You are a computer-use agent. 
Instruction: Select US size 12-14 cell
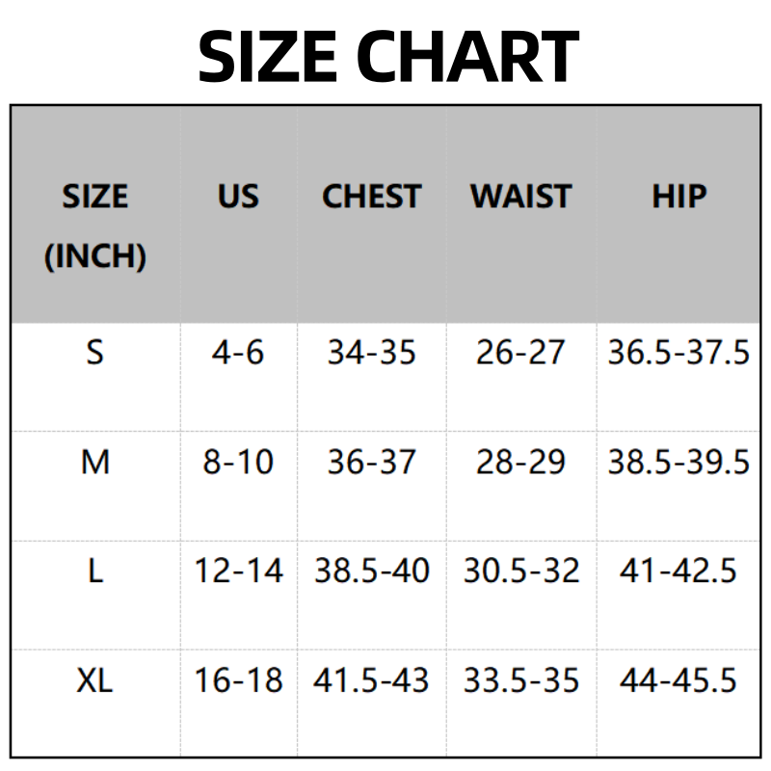[x=238, y=572]
